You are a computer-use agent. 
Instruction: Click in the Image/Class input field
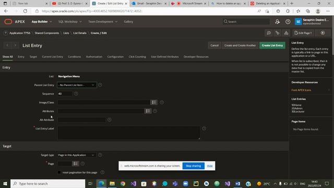click(x=104, y=102)
